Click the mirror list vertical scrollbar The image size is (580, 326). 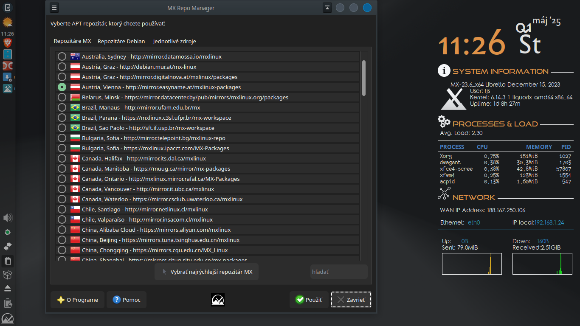[x=364, y=78]
